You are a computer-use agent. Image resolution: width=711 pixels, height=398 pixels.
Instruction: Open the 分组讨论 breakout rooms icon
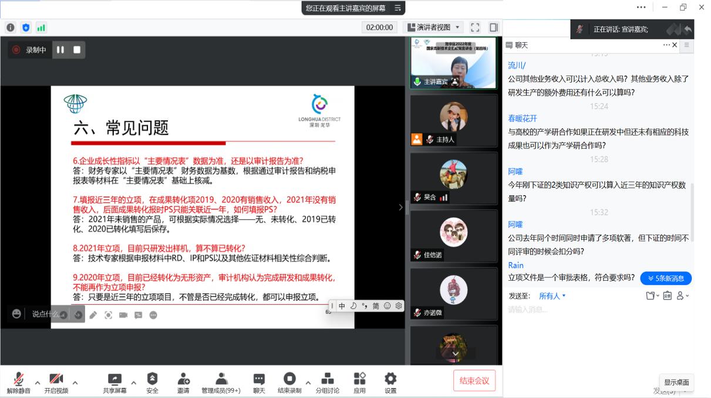click(x=328, y=379)
